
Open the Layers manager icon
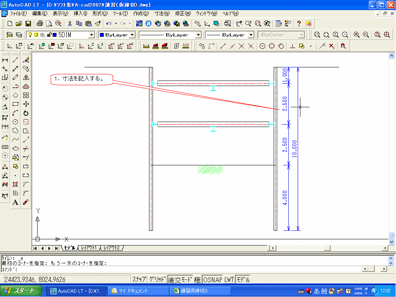(x=10, y=34)
